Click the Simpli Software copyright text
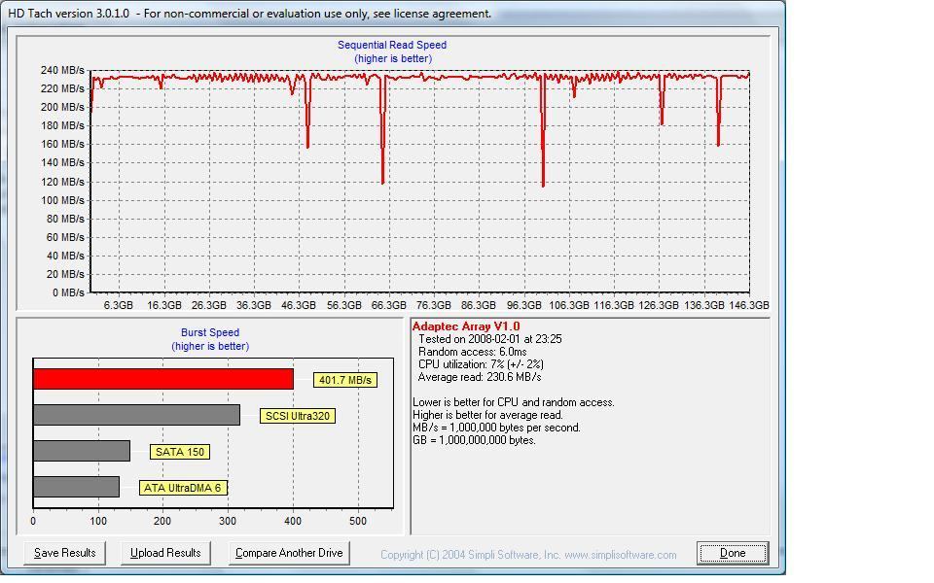The image size is (934, 583). pos(528,555)
